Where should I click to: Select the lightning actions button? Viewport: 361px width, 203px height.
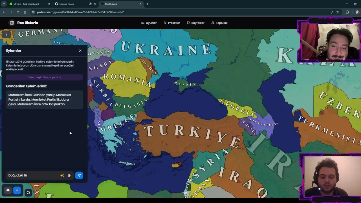coord(17,190)
